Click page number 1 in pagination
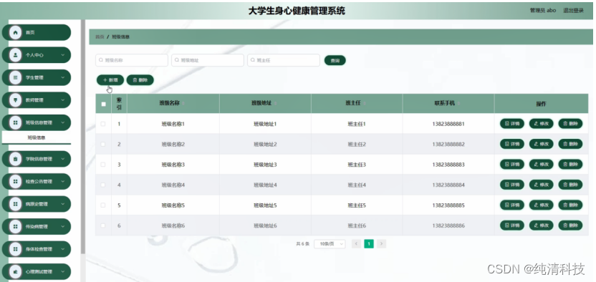The width and height of the screenshot is (596, 282). click(x=369, y=244)
